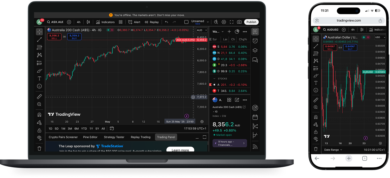Open the calendar go-to-date icon
Screen dimensions: 390x178
(x=112, y=129)
